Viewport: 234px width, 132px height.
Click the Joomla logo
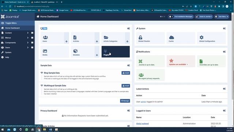(x=10, y=16)
